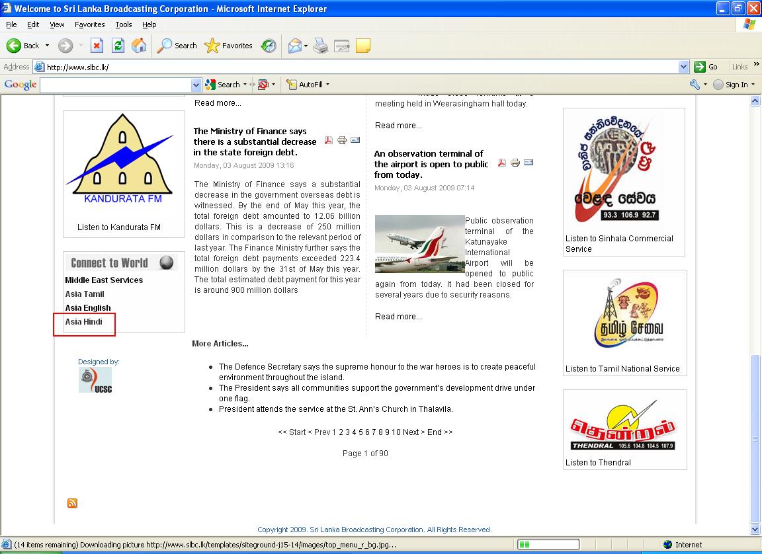Open the Help menu
Screen dimensions: 762x554
point(149,24)
